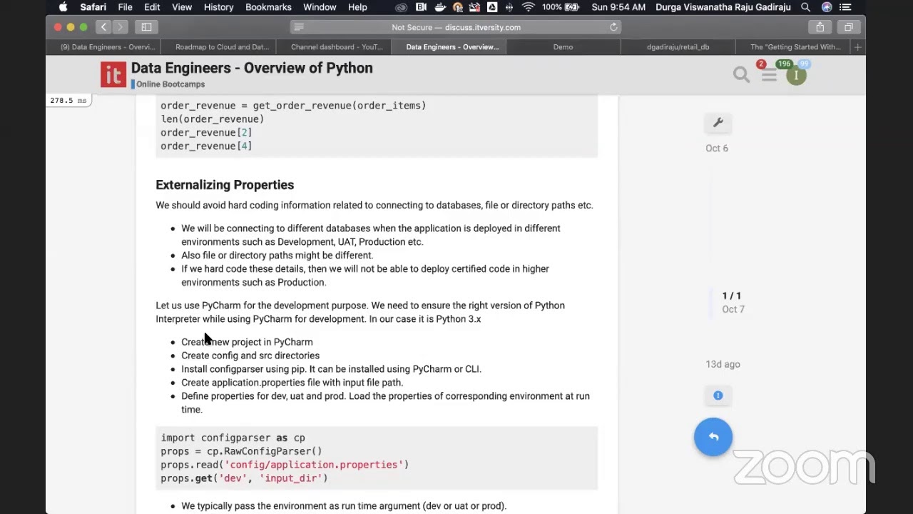
Task: Click the red 'it' itversity logo
Action: pyautogui.click(x=113, y=74)
